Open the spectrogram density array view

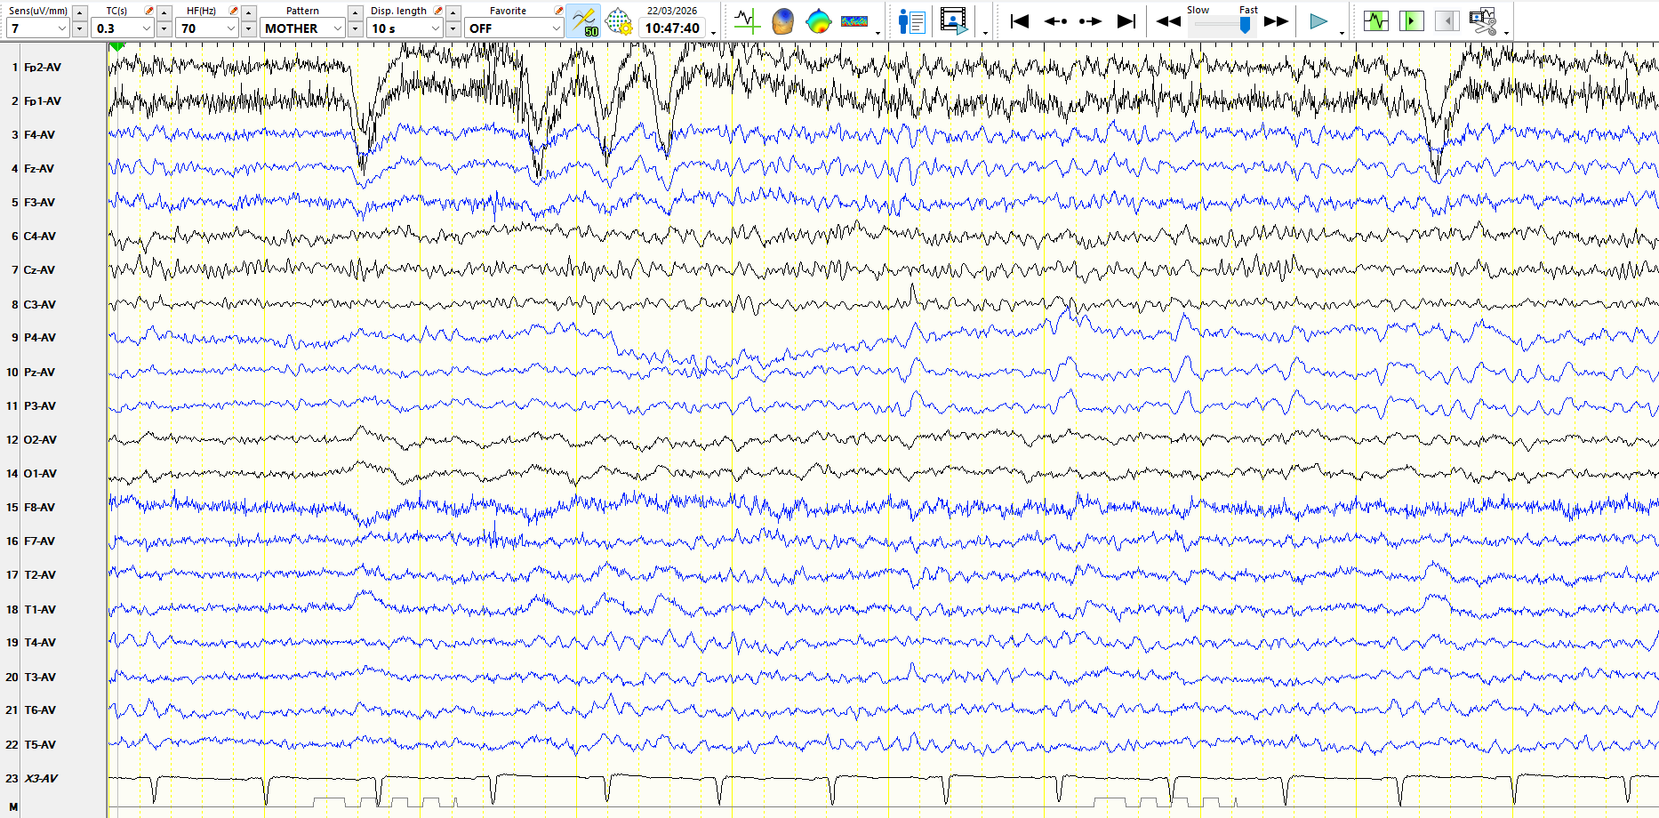coord(854,20)
